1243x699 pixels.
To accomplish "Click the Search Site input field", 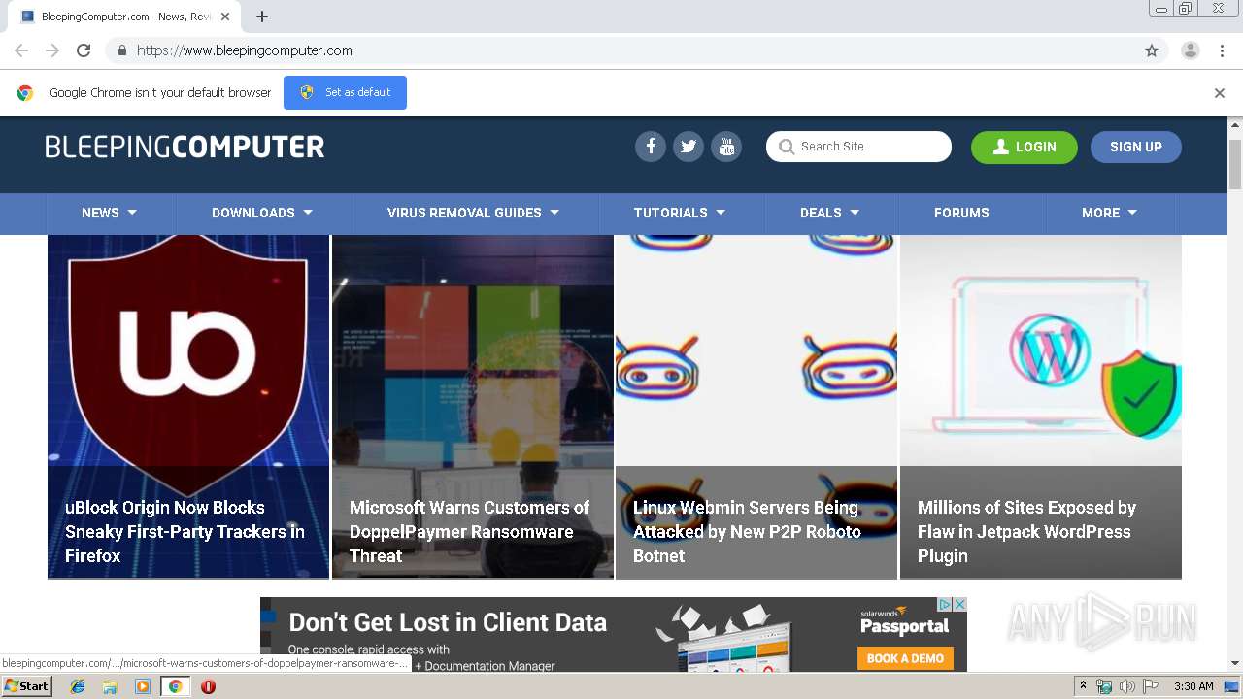I will point(858,147).
